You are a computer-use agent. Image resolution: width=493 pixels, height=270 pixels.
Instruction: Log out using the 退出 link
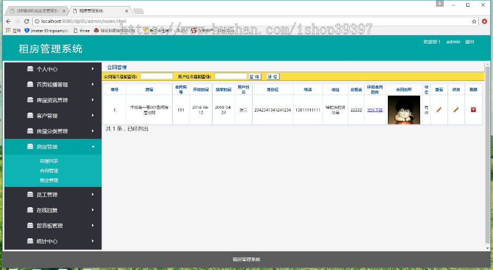pyautogui.click(x=469, y=42)
